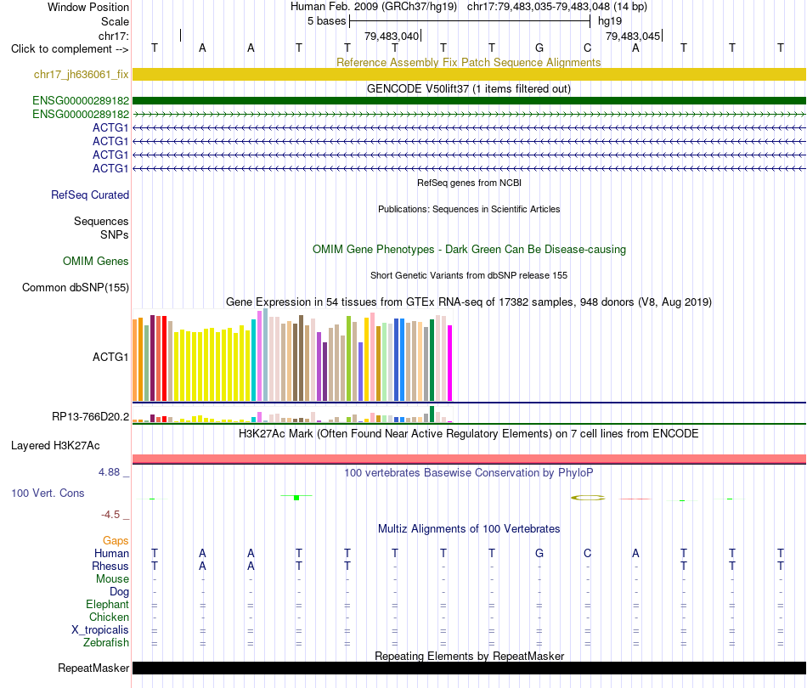The height and width of the screenshot is (688, 807).
Task: Select the Zebrafish alignment row label
Action: (106, 643)
